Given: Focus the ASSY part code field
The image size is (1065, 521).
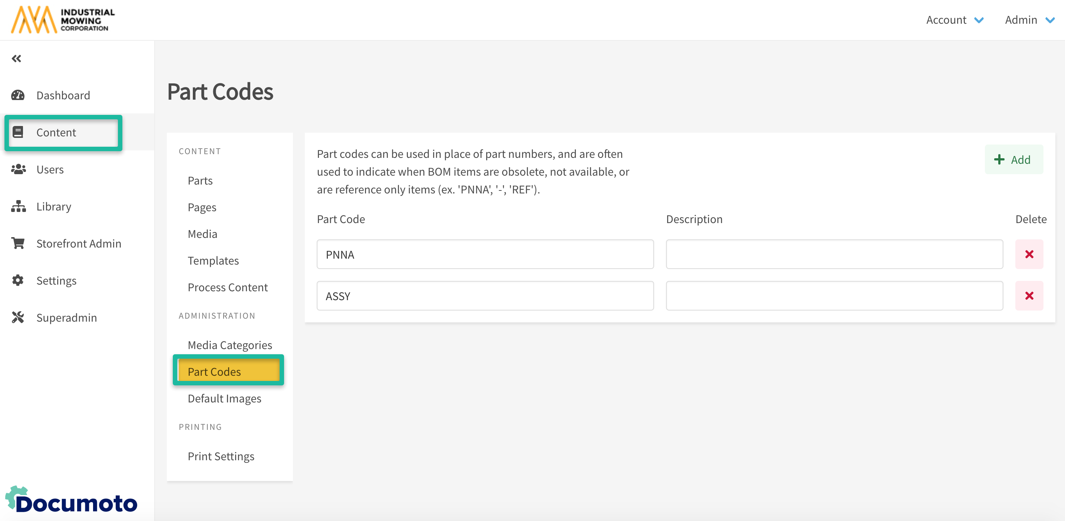Looking at the screenshot, I should [x=485, y=296].
